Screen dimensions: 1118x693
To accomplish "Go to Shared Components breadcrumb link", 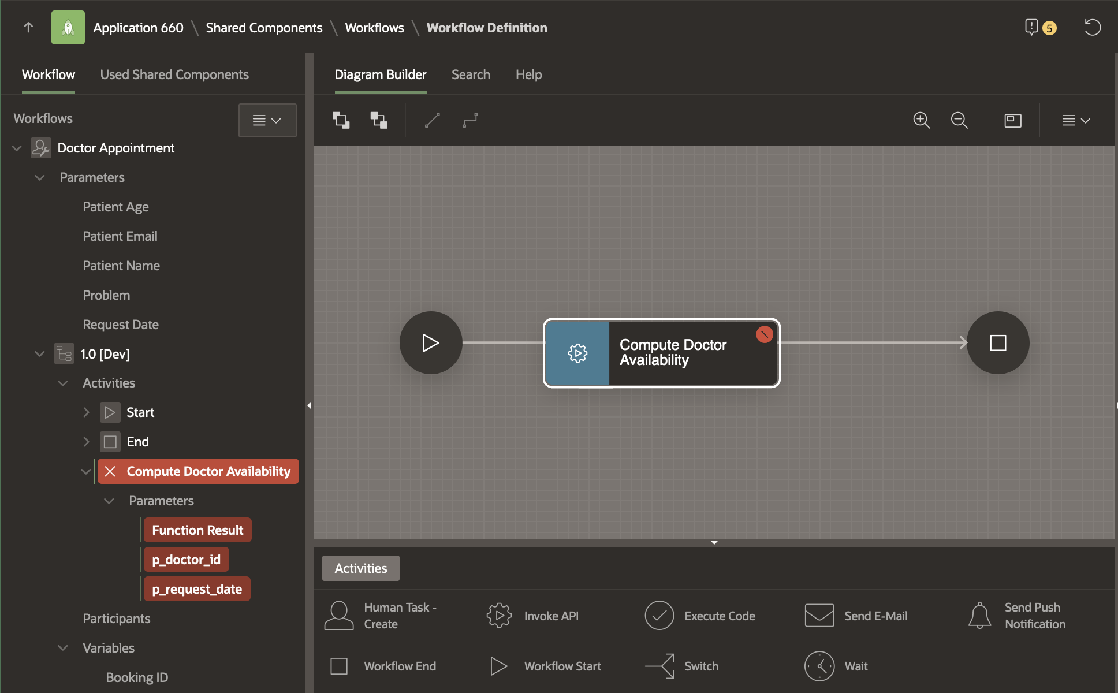I will (264, 28).
